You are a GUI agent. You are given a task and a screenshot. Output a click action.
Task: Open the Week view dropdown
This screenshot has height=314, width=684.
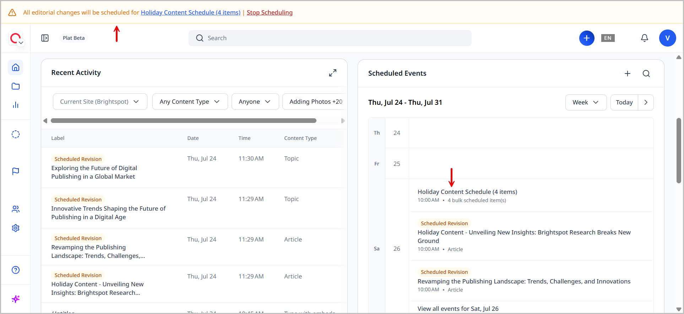tap(586, 102)
